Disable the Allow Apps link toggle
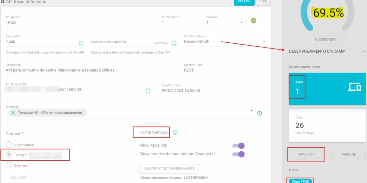The width and height of the screenshot is (367, 183). point(238,146)
